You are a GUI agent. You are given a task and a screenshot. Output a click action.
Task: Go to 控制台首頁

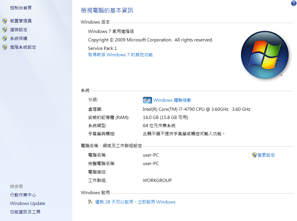[x=21, y=8]
